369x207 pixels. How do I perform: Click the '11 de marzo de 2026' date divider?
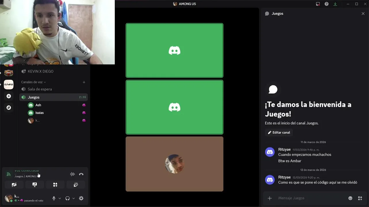pos(313,142)
